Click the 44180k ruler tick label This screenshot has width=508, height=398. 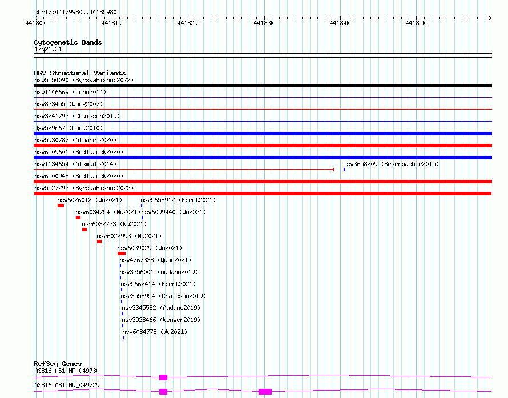click(x=35, y=23)
